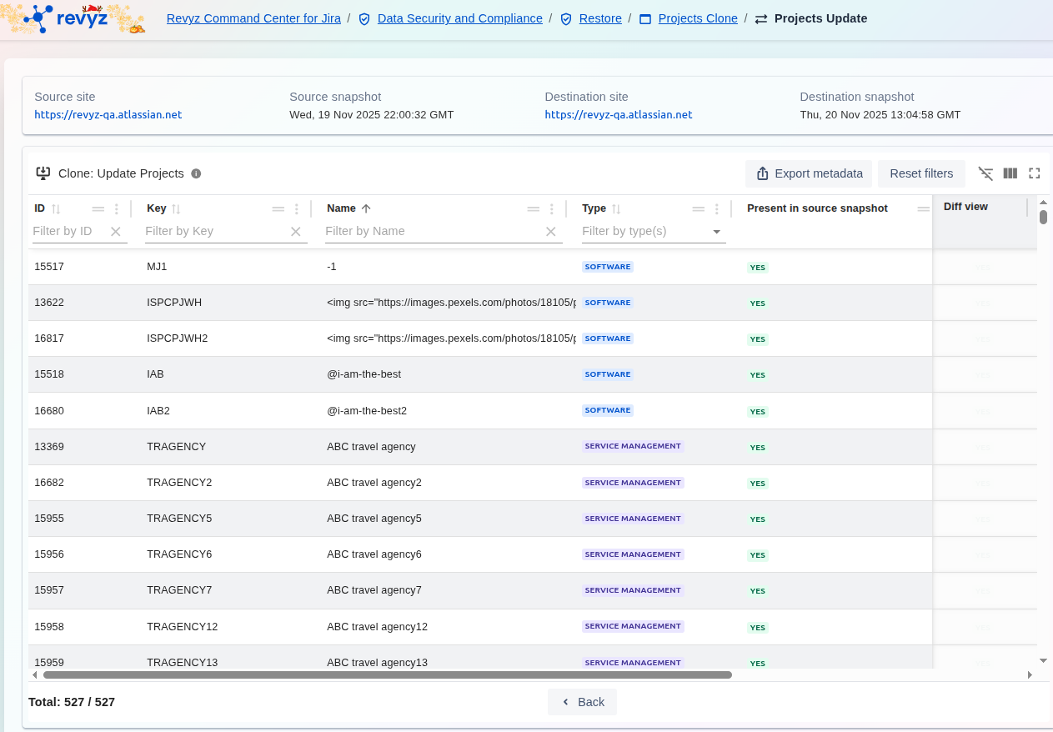Toggle sort on the Type column

coord(616,209)
